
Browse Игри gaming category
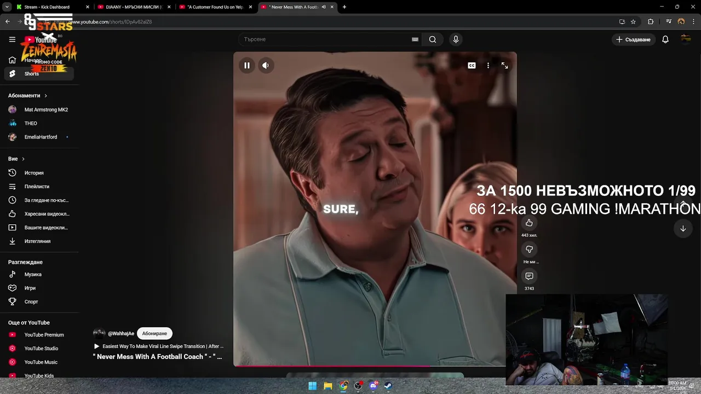pos(39,288)
